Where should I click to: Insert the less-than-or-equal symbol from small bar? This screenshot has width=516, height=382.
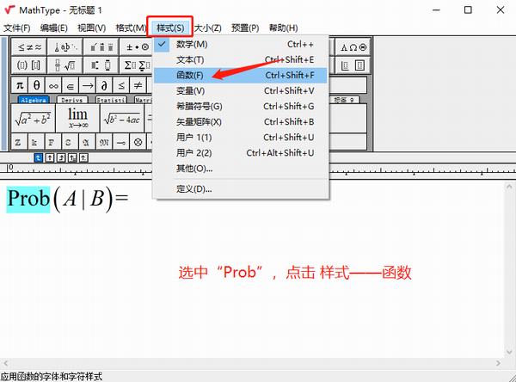[x=121, y=86]
